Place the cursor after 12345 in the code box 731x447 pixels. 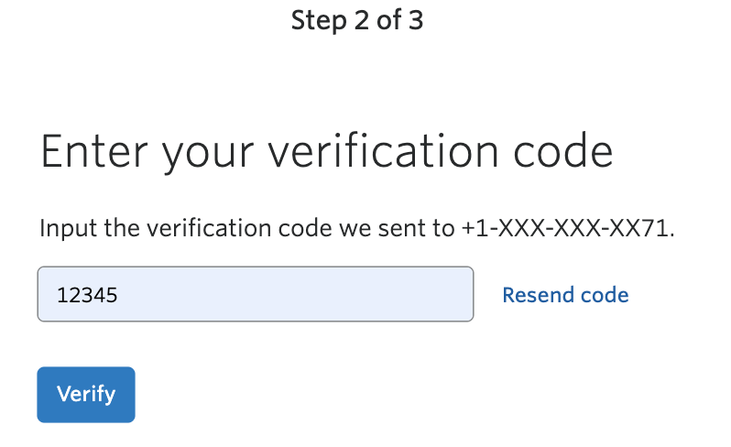(x=119, y=295)
